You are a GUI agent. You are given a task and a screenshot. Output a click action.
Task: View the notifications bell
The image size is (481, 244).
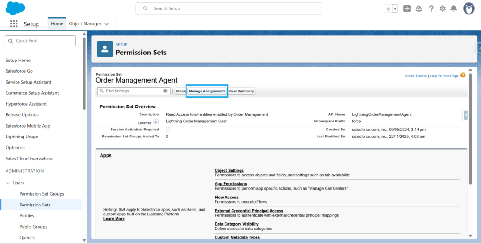(x=453, y=8)
